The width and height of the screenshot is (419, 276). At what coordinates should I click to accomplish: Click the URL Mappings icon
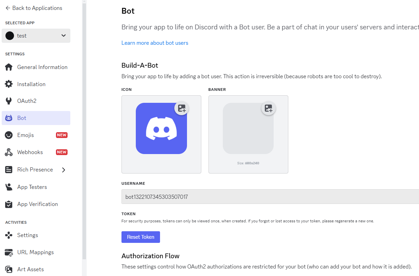click(9, 252)
